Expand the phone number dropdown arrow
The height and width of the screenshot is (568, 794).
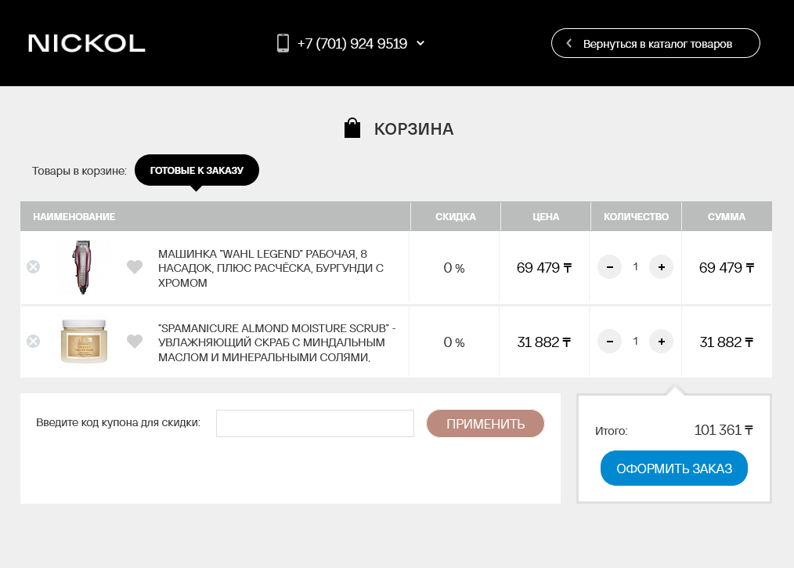point(420,43)
